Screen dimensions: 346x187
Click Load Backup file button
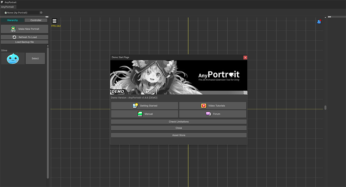click(x=25, y=42)
